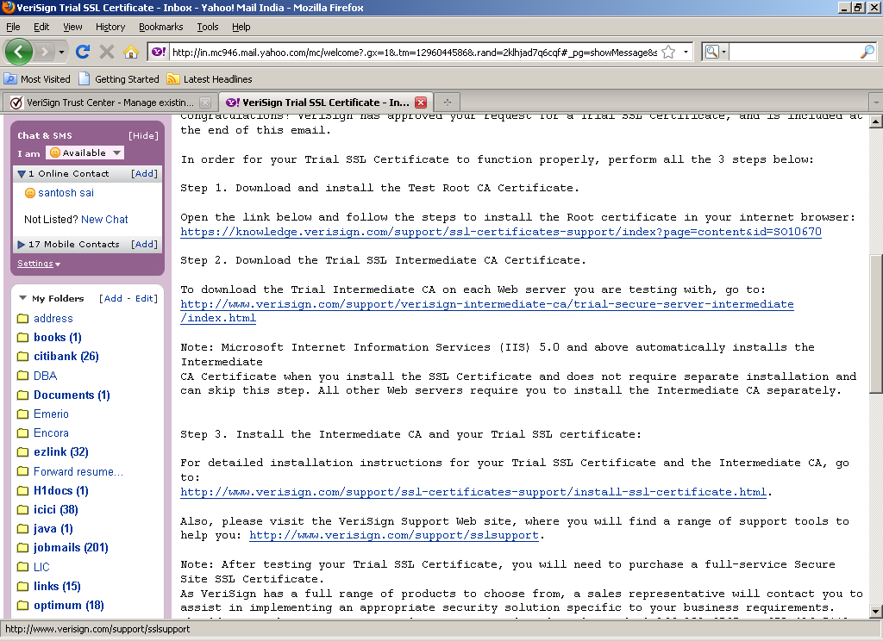Open the jobmails (201) folder
The height and width of the screenshot is (641, 883).
click(x=71, y=548)
